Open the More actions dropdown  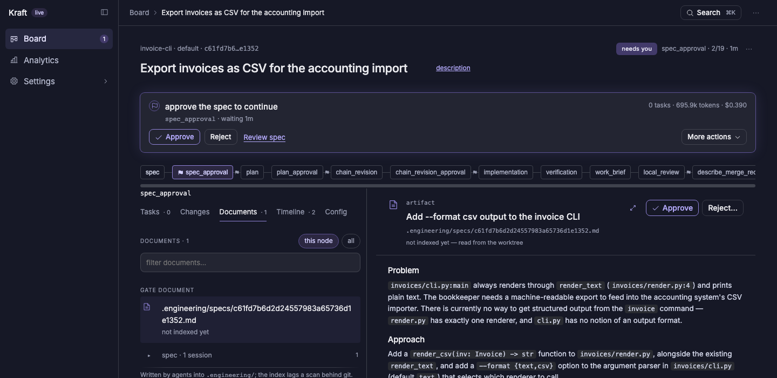pyautogui.click(x=714, y=137)
